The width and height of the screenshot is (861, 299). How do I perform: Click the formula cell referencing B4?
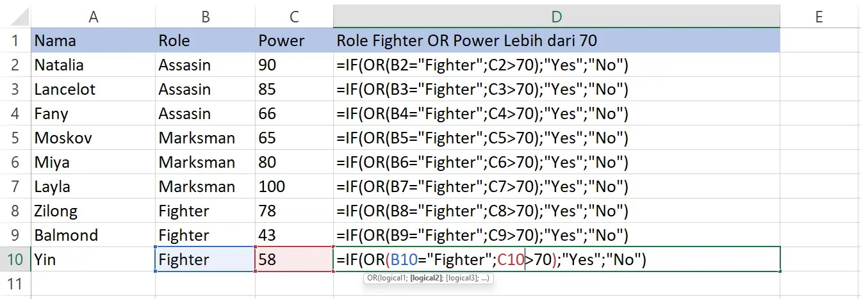coord(557,113)
